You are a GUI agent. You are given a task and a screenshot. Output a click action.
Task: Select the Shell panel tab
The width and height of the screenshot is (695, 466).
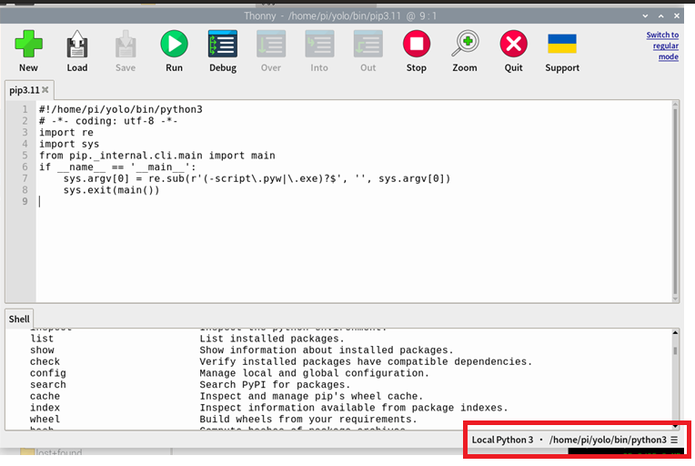coord(19,319)
